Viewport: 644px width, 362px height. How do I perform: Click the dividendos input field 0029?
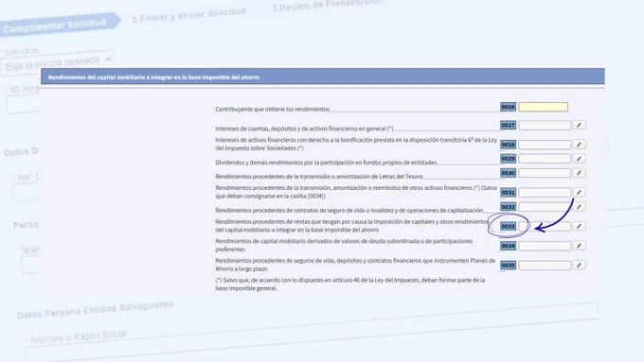pyautogui.click(x=545, y=159)
